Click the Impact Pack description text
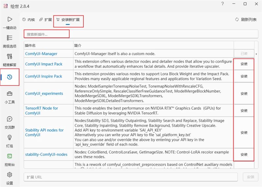262x187 pixels. point(153,64)
